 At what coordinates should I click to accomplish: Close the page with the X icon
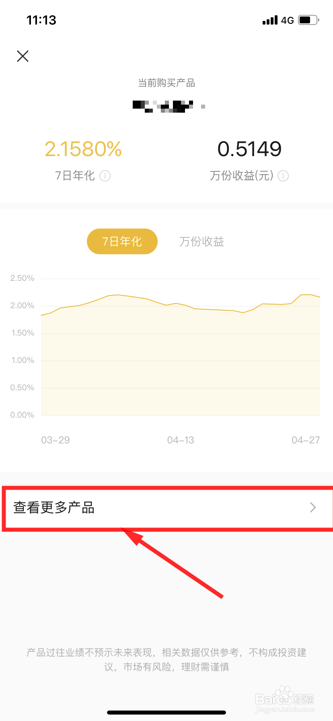pyautogui.click(x=23, y=56)
